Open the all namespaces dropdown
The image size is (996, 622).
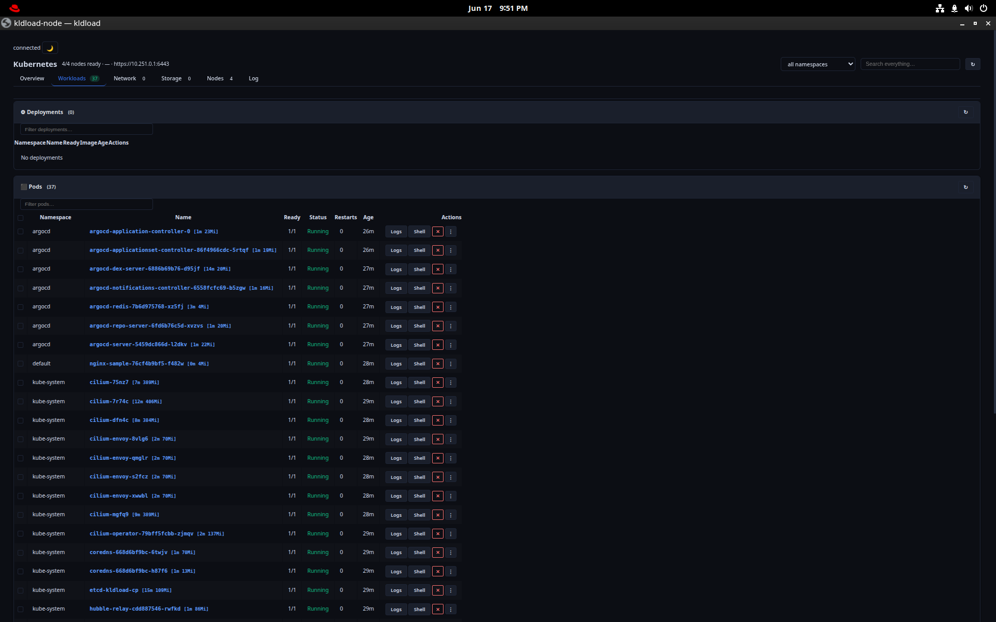click(818, 64)
